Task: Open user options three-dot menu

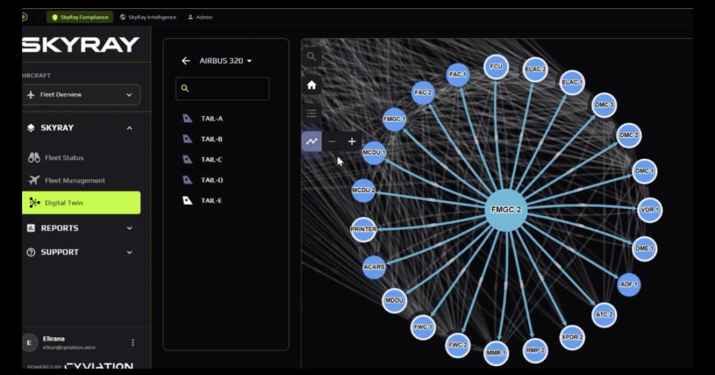Action: click(x=133, y=342)
